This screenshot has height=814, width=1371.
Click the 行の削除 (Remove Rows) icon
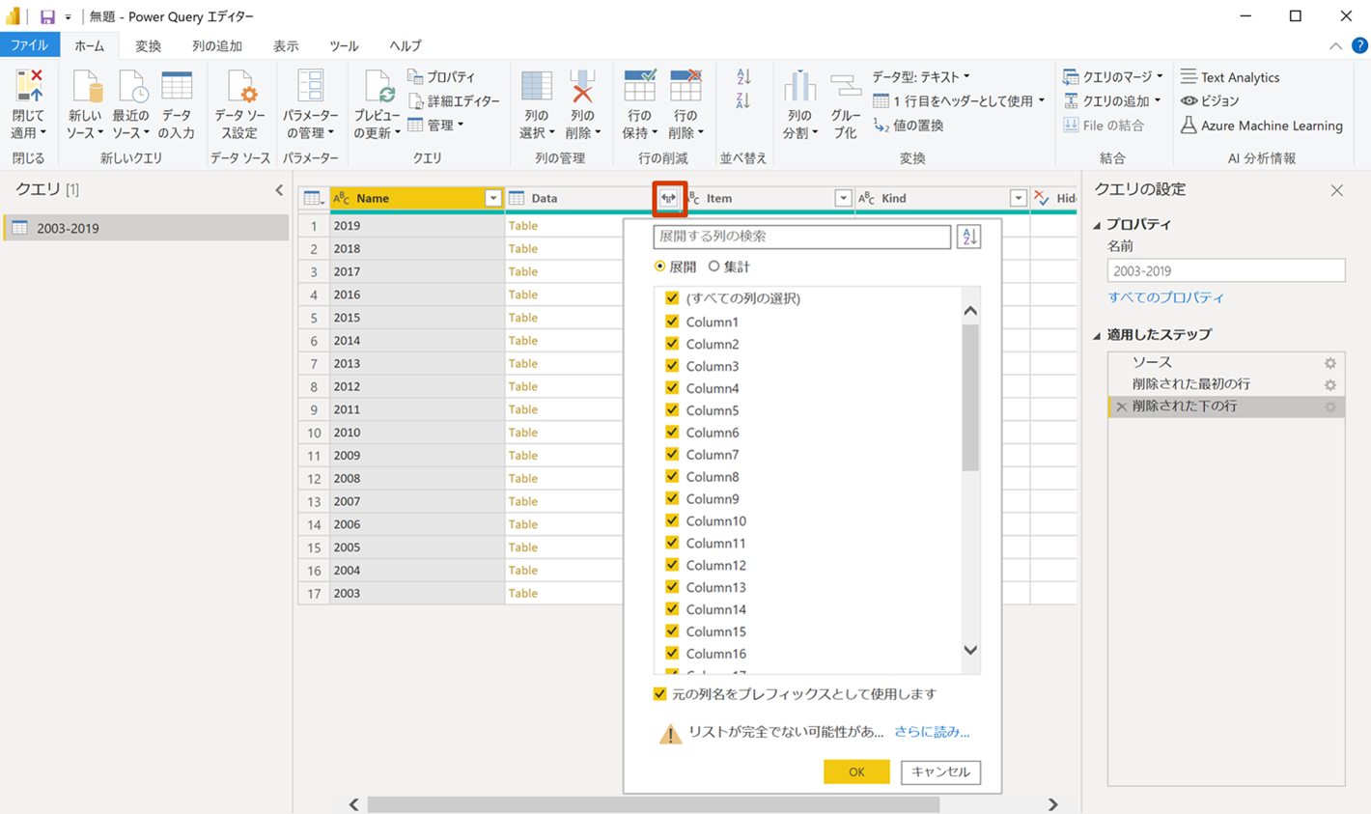pos(685,87)
